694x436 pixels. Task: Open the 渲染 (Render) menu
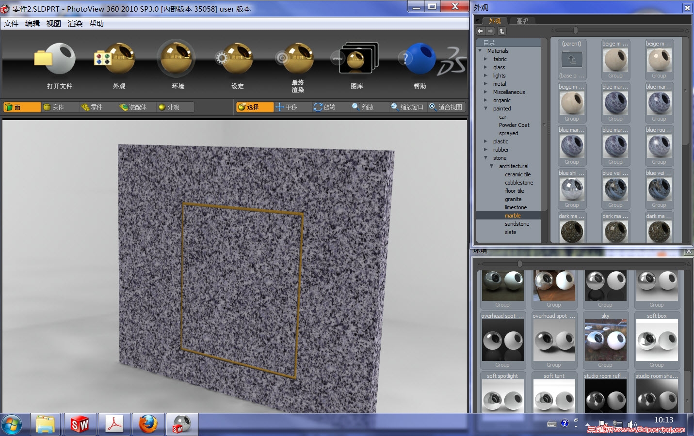(x=75, y=24)
